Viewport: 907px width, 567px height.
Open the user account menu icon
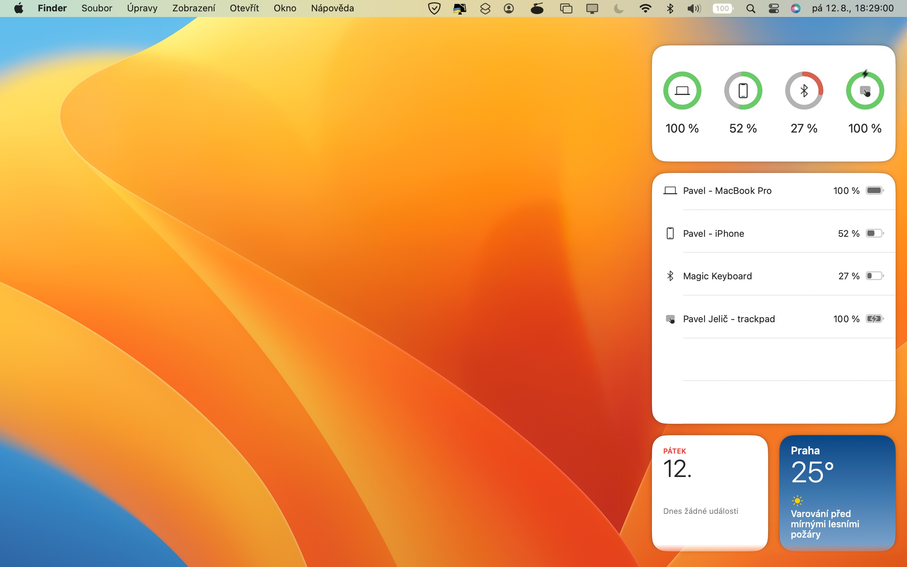[509, 8]
